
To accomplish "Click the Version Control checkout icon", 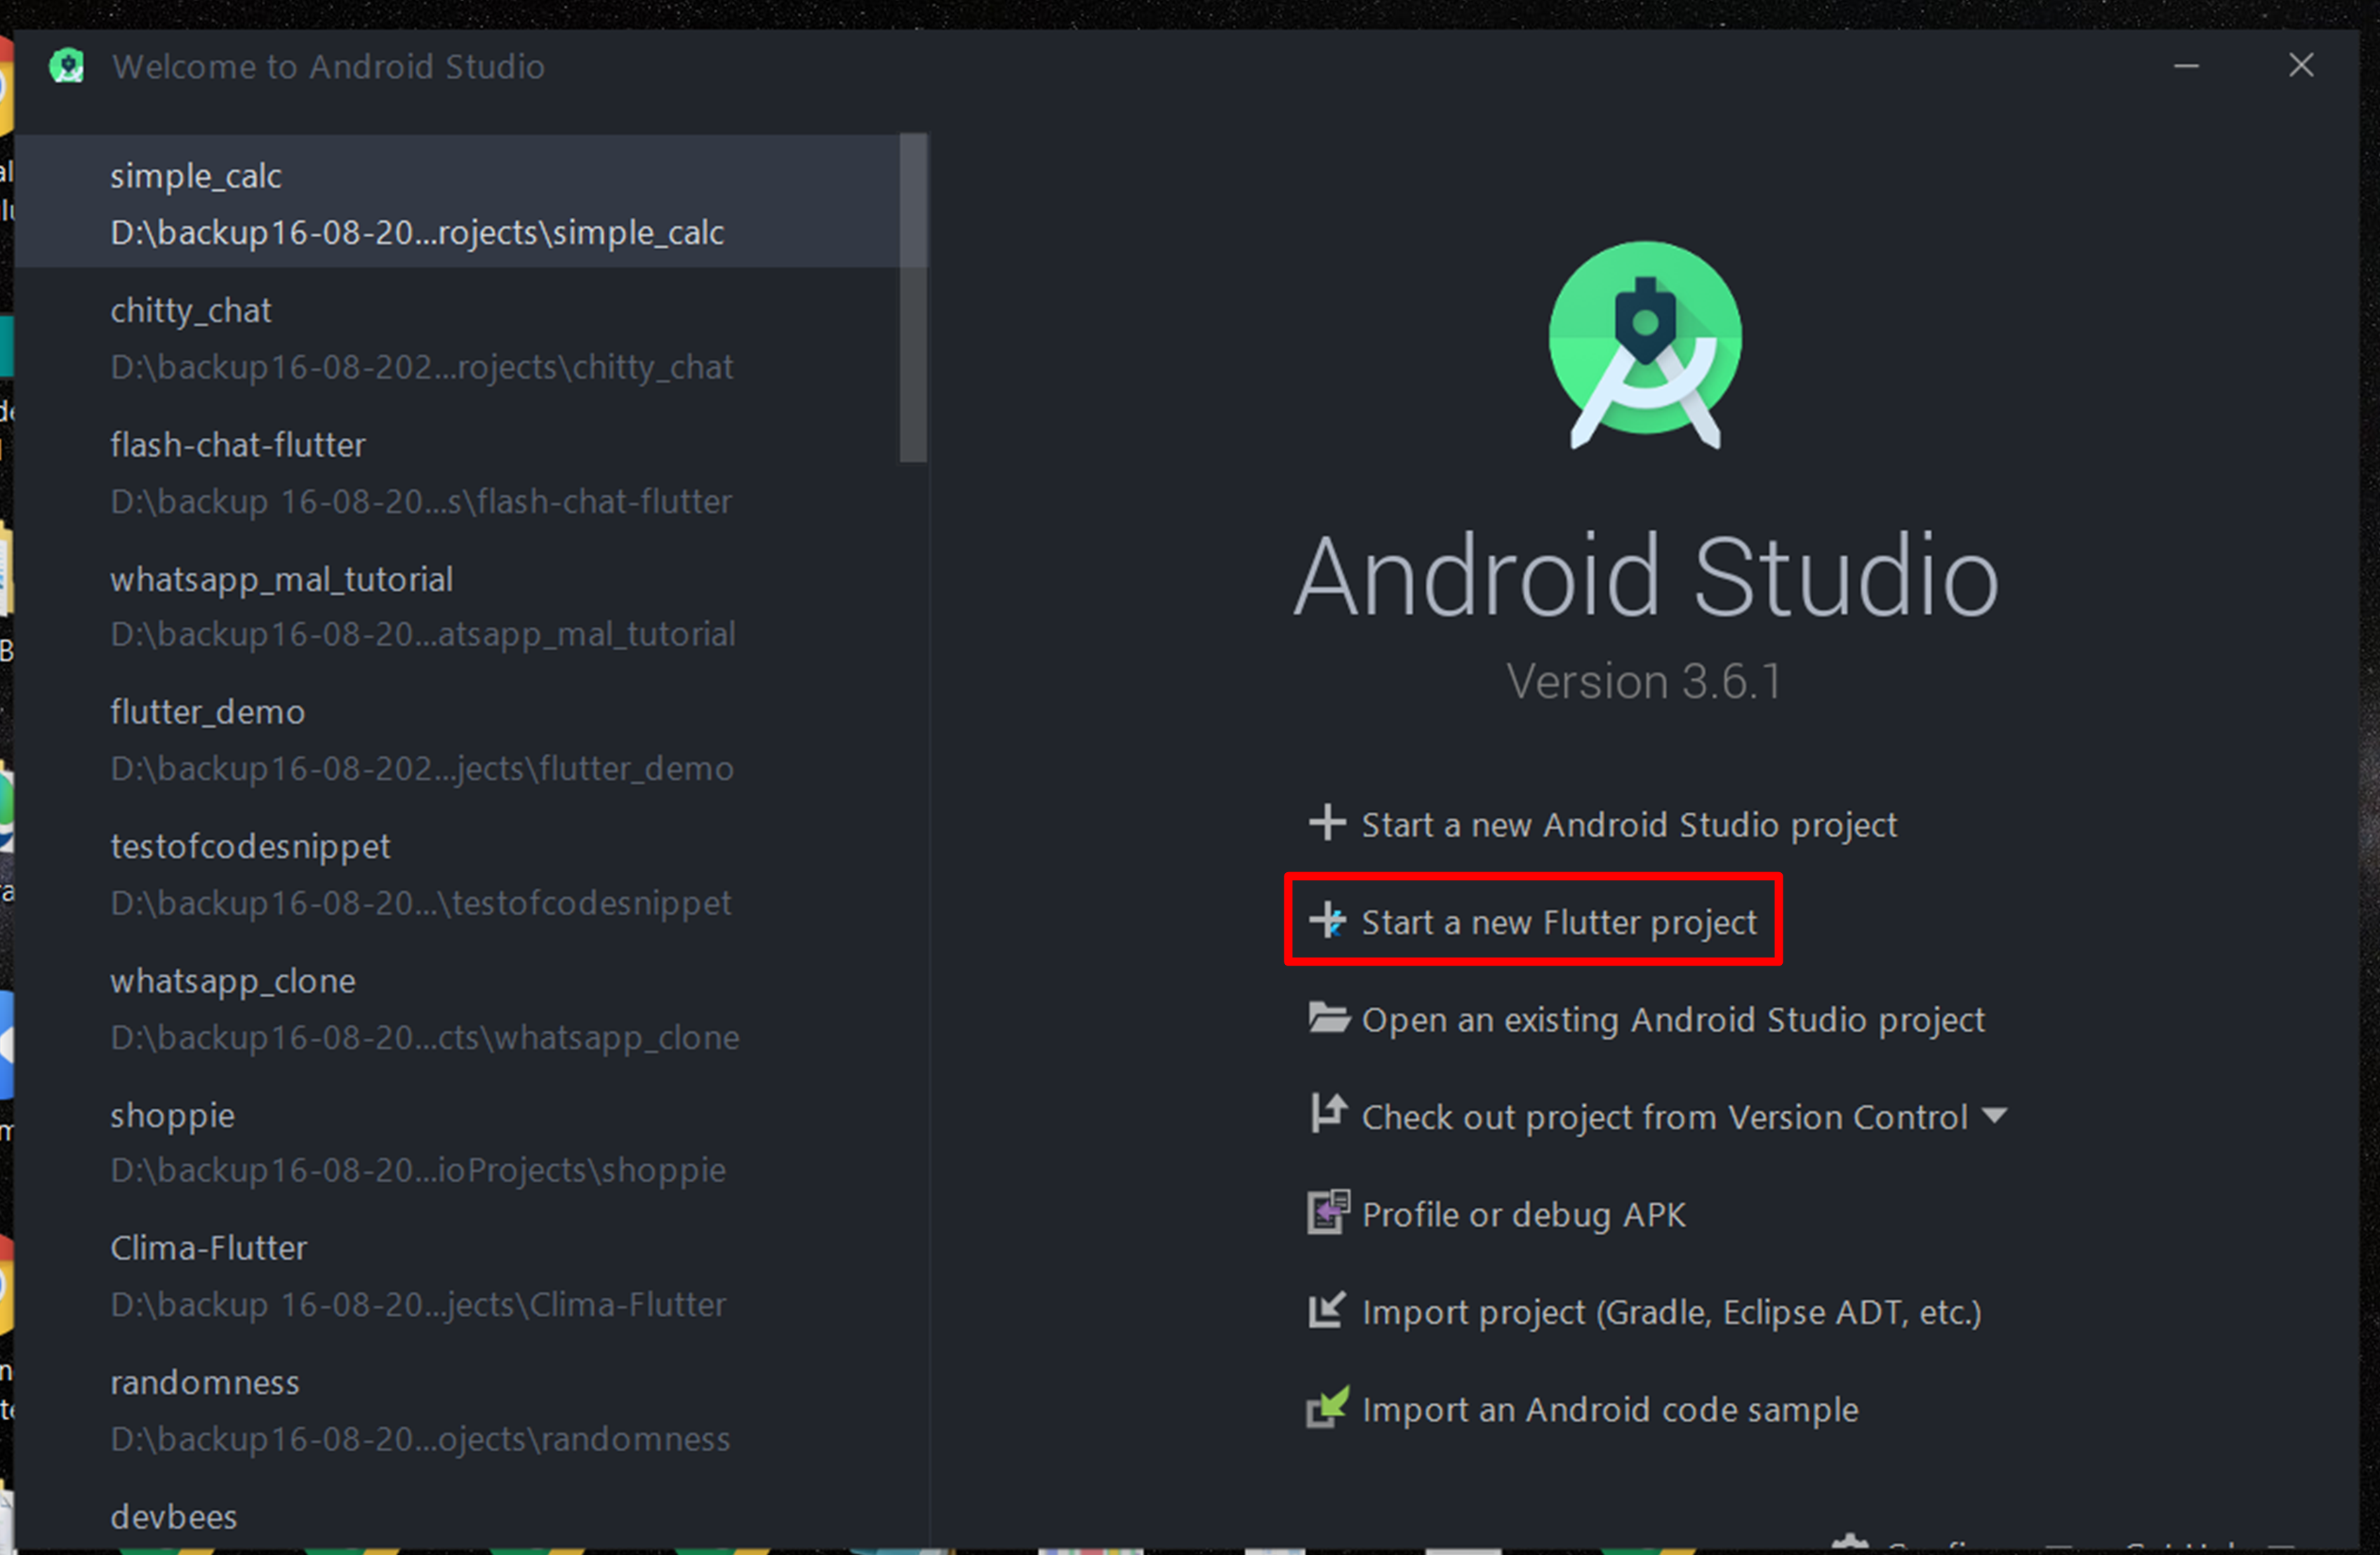I will coord(1328,1114).
